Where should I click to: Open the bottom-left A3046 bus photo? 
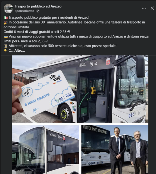(45, 149)
